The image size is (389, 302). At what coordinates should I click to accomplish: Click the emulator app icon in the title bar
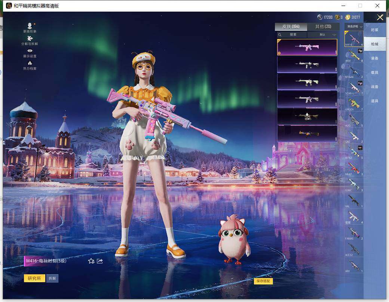(9, 6)
